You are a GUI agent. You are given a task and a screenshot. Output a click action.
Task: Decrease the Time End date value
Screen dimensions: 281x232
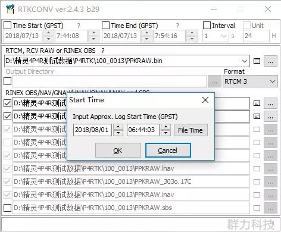point(147,39)
